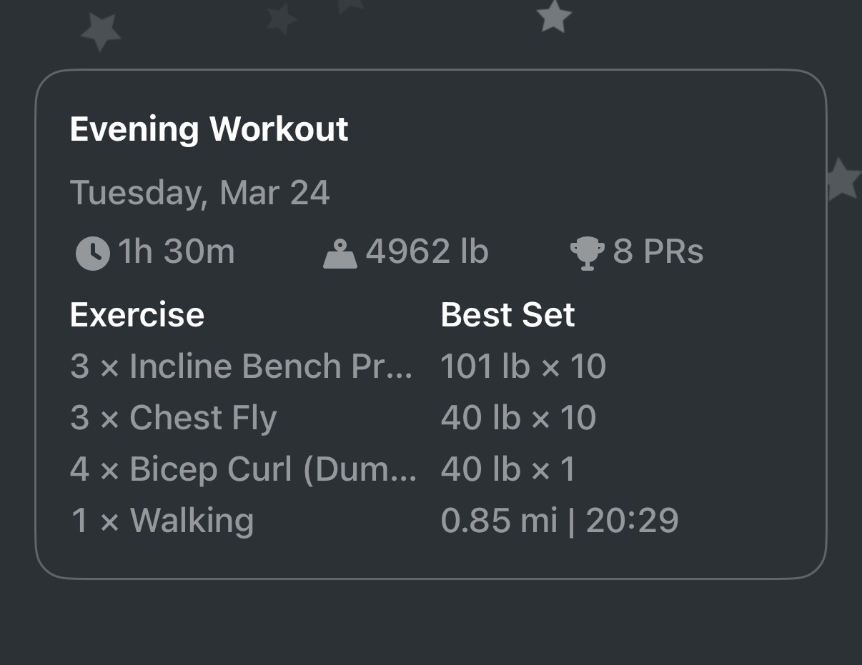The width and height of the screenshot is (862, 665).
Task: Click the clock icon beside 1h 30m
Action: click(91, 251)
